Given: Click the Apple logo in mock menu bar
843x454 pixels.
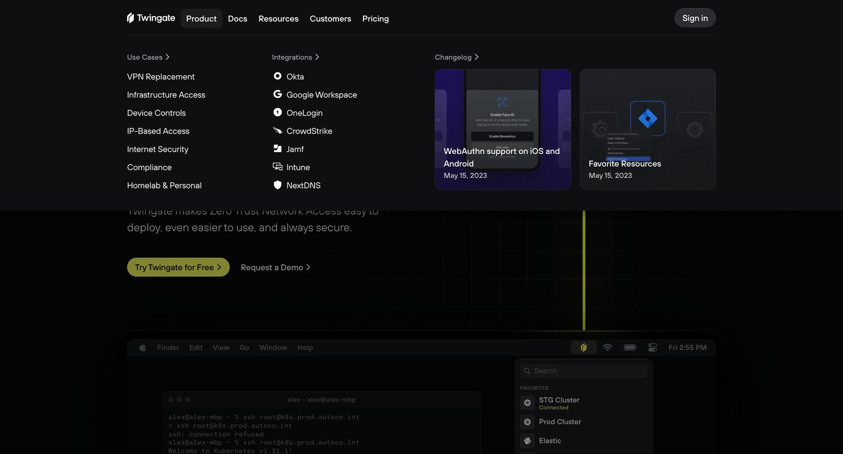Looking at the screenshot, I should tap(143, 347).
